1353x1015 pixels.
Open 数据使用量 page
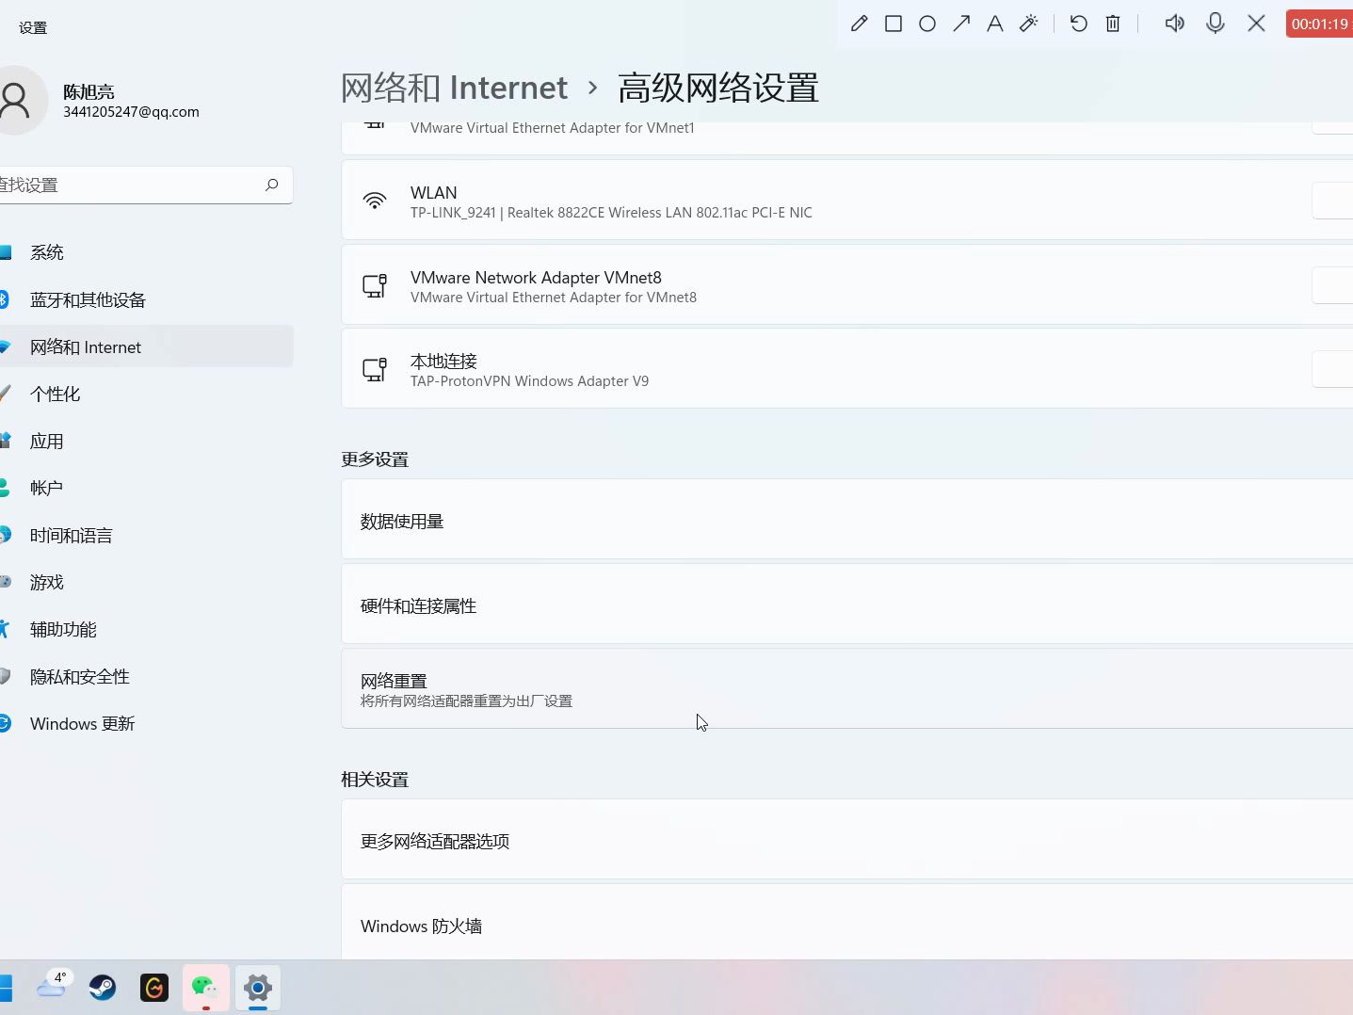point(846,520)
